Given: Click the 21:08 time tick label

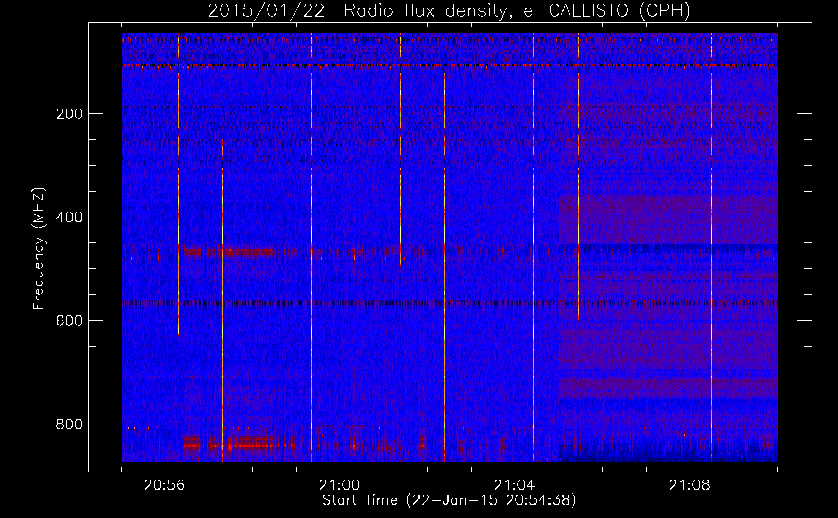Looking at the screenshot, I should pos(690,485).
